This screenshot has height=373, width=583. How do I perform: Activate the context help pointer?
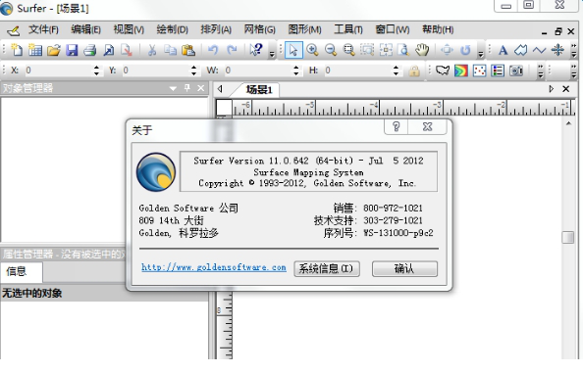[256, 50]
